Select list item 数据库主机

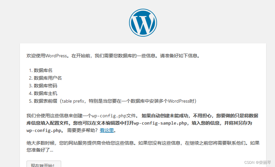coord(46,93)
